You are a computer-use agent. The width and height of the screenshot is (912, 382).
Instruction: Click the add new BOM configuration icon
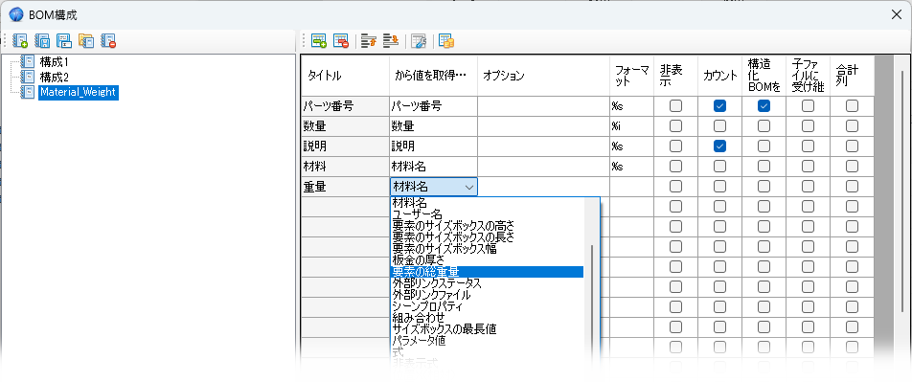(20, 41)
